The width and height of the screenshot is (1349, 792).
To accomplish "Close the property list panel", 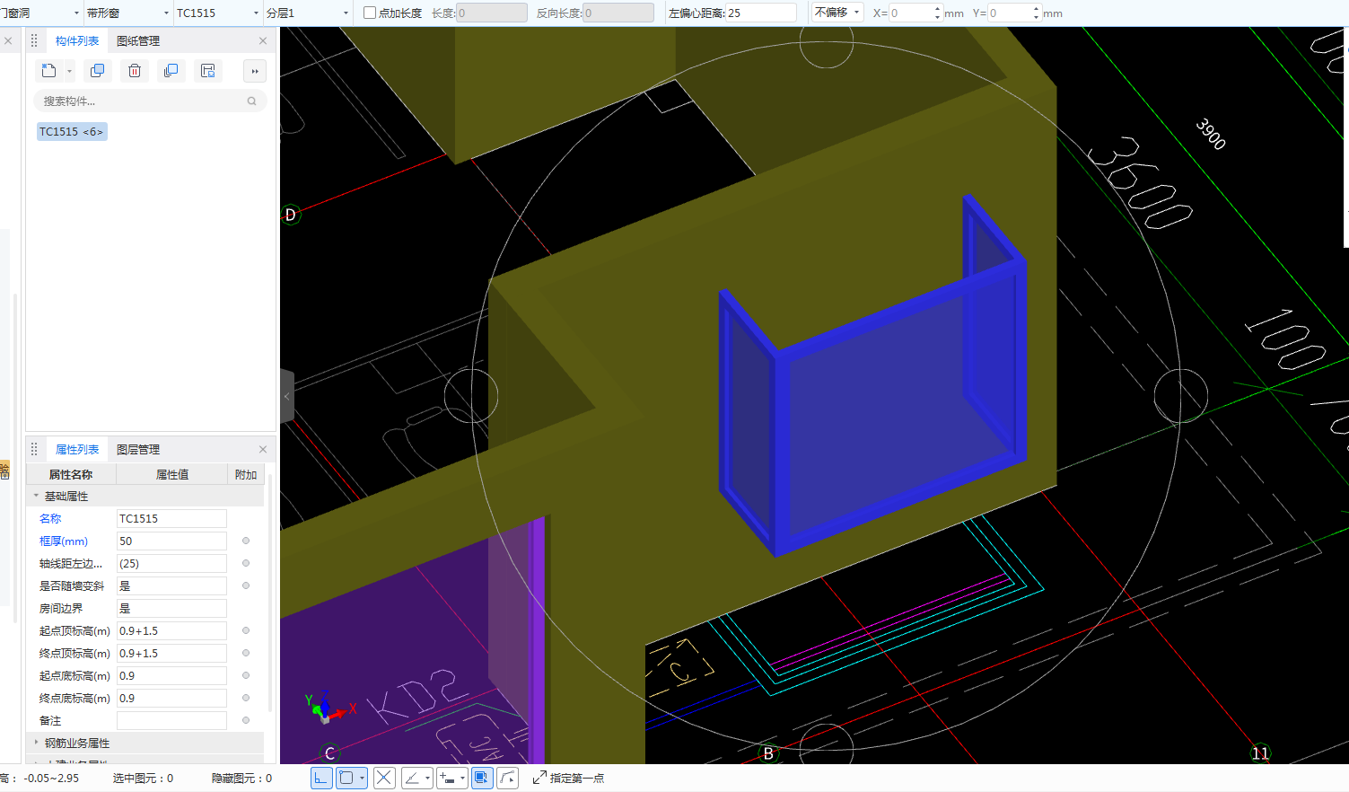I will [x=263, y=450].
